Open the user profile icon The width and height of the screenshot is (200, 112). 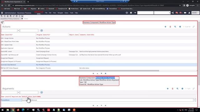point(189,13)
